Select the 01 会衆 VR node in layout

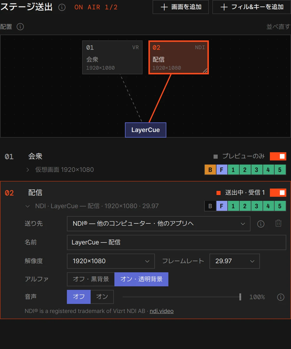tap(112, 57)
